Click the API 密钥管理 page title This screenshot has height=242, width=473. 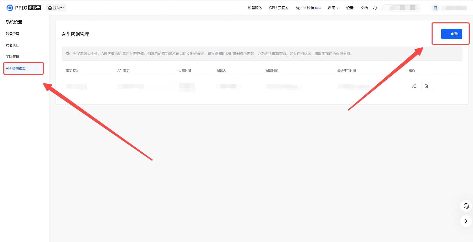pos(75,34)
